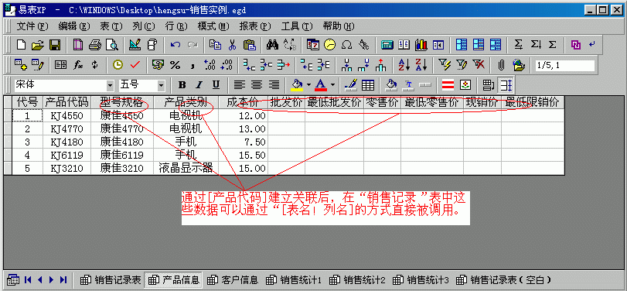Open the font color dropdown arrow
This screenshot has width=627, height=291.
point(332,85)
